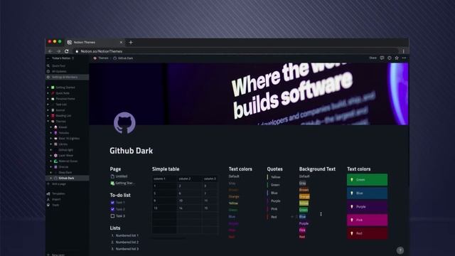
Task: Open the Getting Started page icon in sidebar
Action: point(53,87)
